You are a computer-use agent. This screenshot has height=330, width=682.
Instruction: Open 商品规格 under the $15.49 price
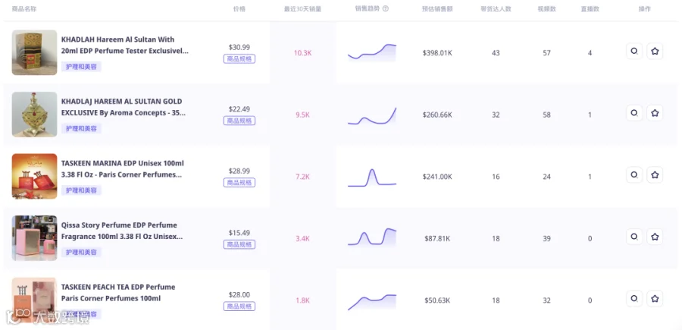click(239, 244)
